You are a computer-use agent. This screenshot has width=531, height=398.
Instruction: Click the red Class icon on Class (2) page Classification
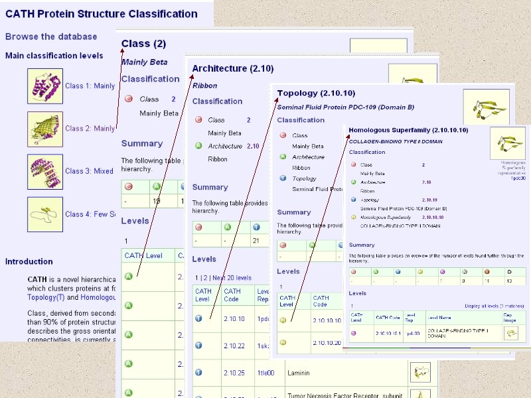pos(129,99)
